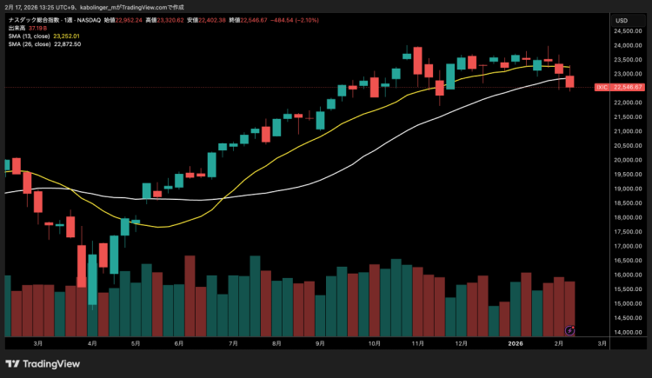Click the ナスダック総合指数 symbol title
Screen dimensions: 652x378
click(33, 20)
